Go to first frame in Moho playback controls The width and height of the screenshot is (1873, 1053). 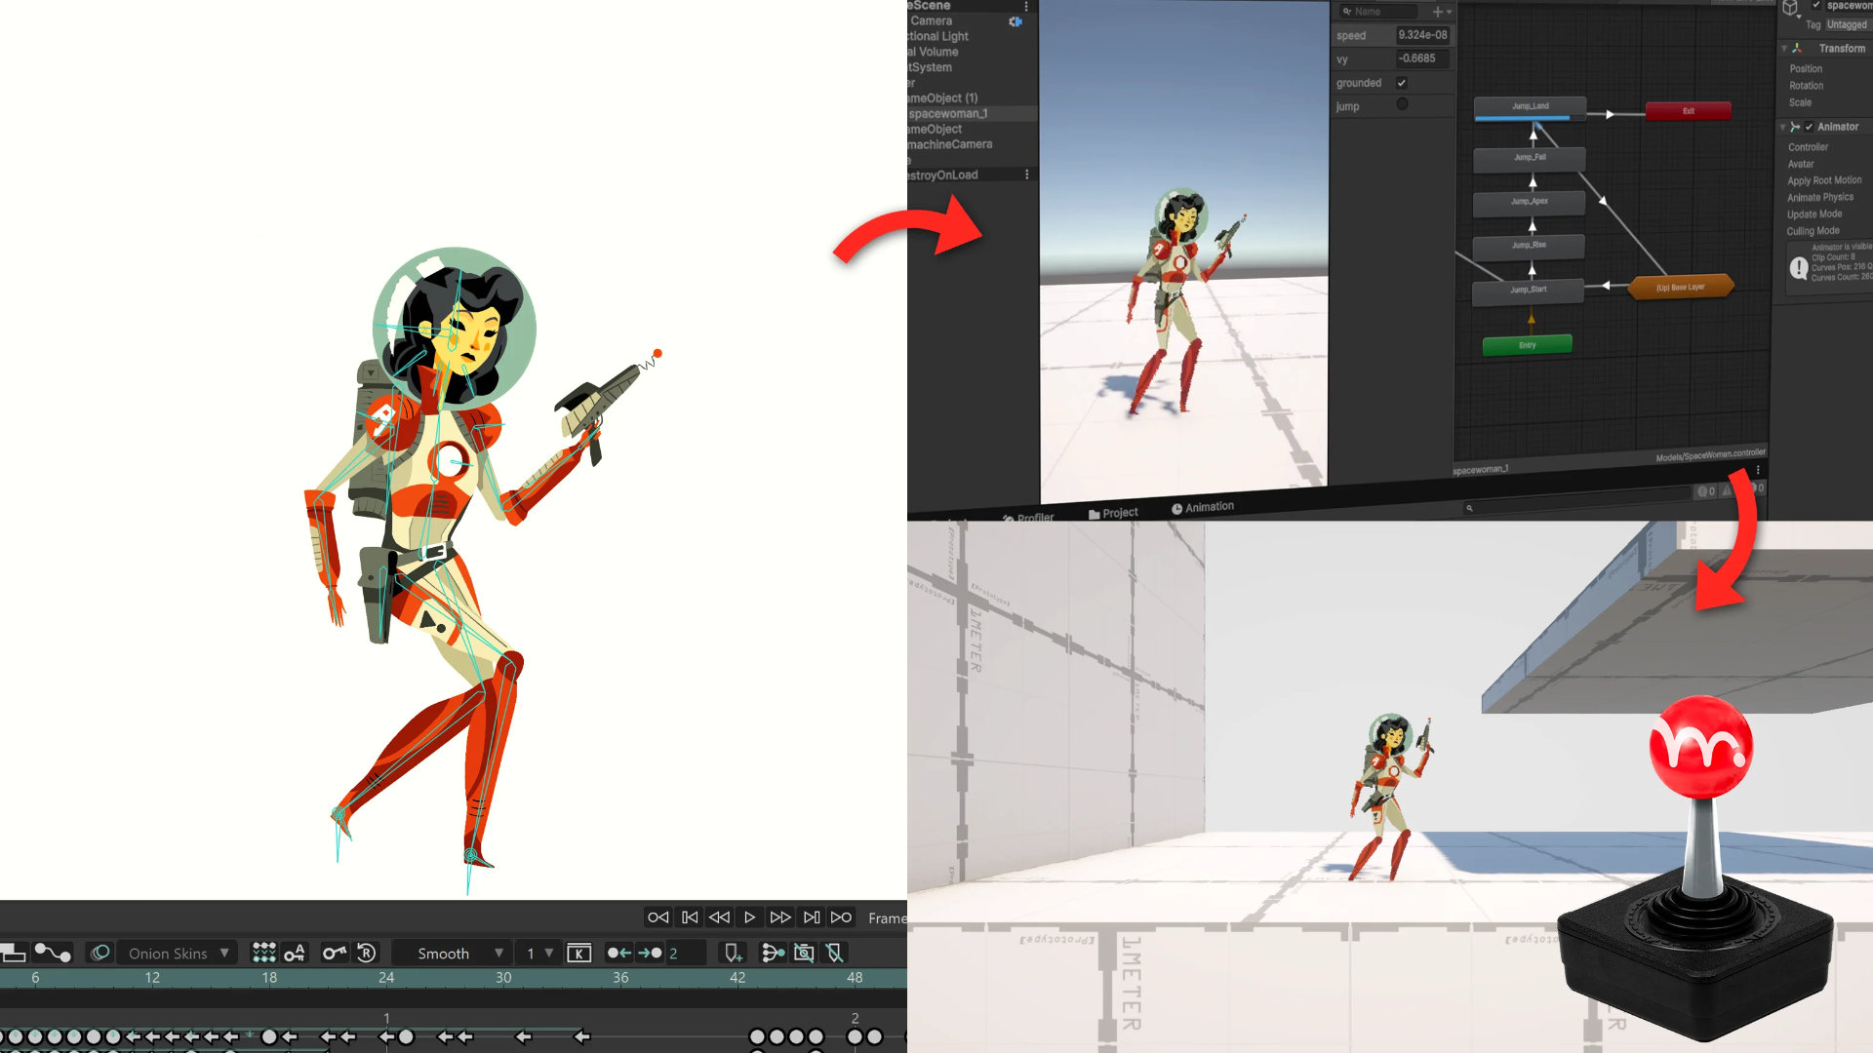pyautogui.click(x=658, y=917)
